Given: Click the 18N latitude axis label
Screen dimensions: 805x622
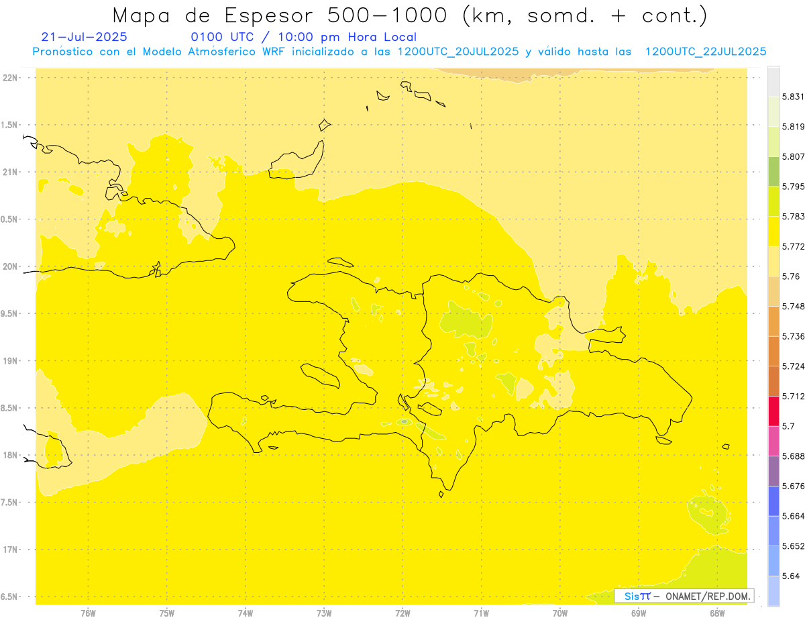Looking at the screenshot, I should pyautogui.click(x=10, y=455).
